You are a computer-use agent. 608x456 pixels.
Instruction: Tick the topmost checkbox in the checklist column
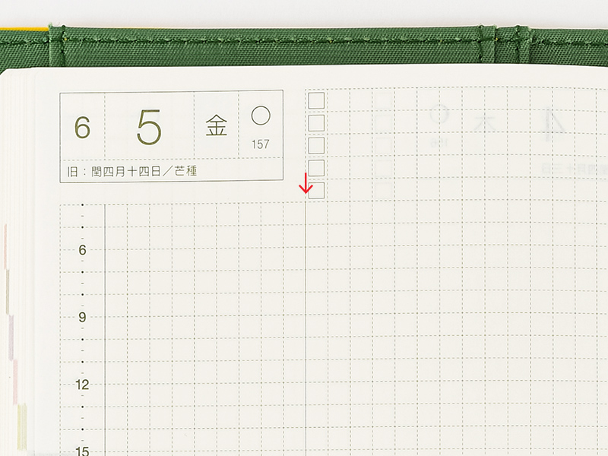click(x=316, y=100)
